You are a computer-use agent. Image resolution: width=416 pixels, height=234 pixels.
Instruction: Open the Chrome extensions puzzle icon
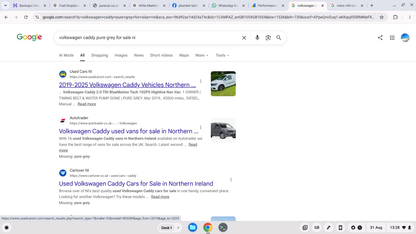(395, 17)
